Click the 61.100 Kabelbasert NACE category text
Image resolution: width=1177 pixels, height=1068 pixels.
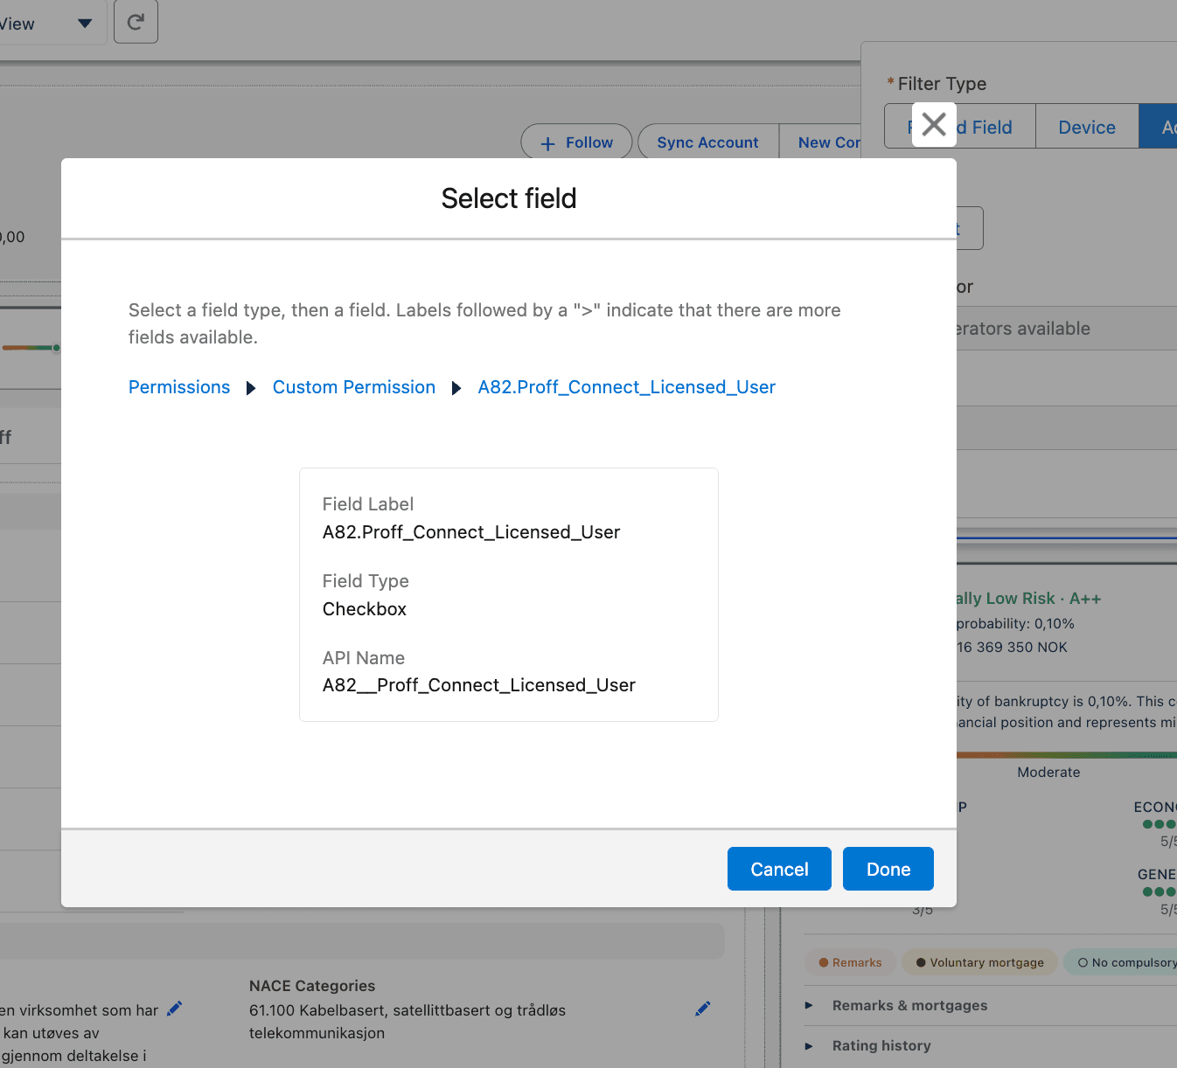pos(407,1022)
